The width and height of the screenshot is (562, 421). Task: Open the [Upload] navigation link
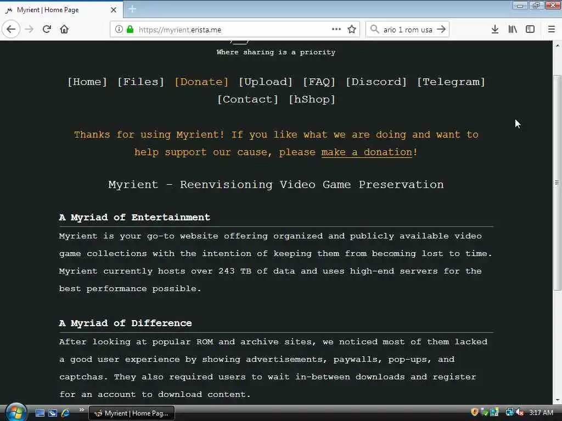[x=266, y=82]
